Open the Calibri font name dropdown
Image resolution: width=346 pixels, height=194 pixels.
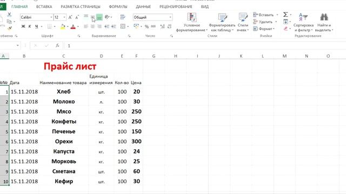pos(51,17)
